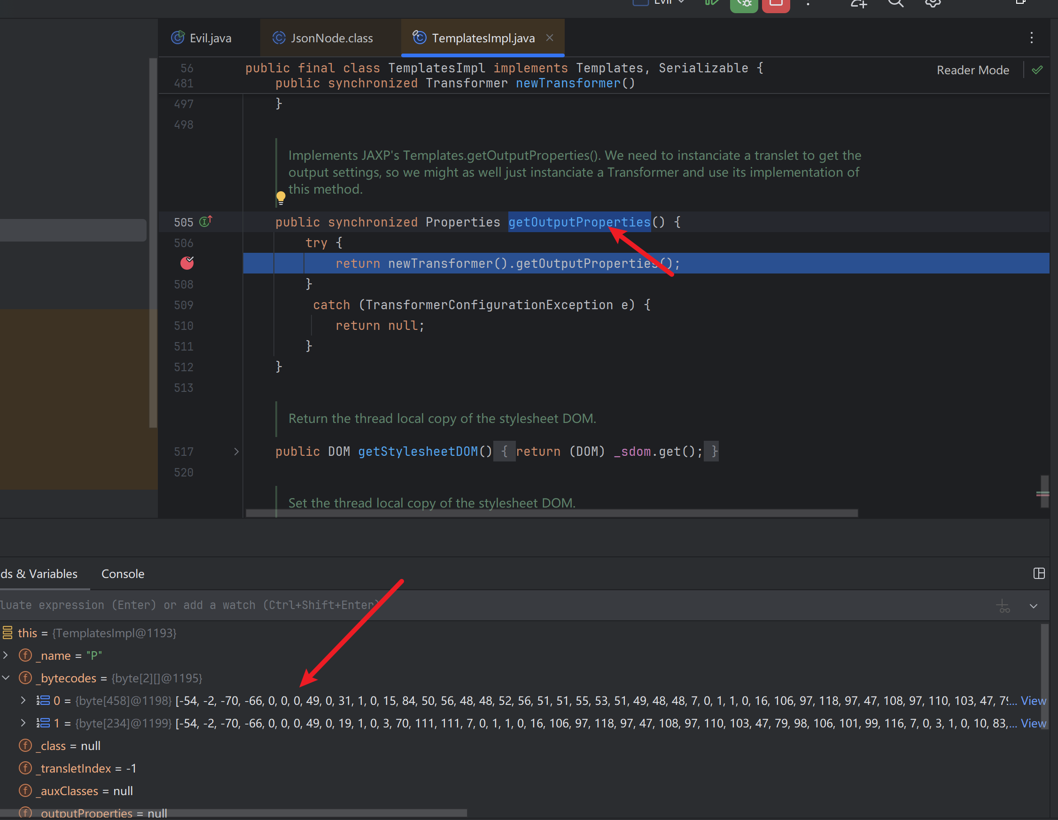Image resolution: width=1058 pixels, height=820 pixels.
Task: Click the Java class icon on Evil.java tab
Action: pos(178,37)
